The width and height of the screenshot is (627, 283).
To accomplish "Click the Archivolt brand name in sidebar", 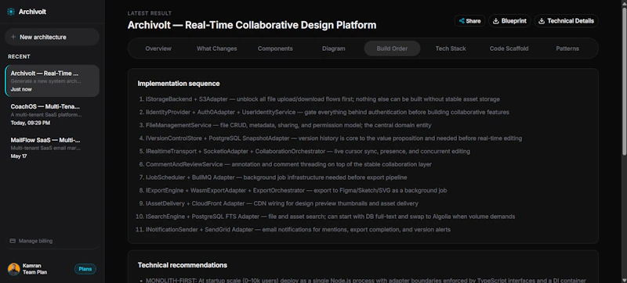I will (x=32, y=12).
